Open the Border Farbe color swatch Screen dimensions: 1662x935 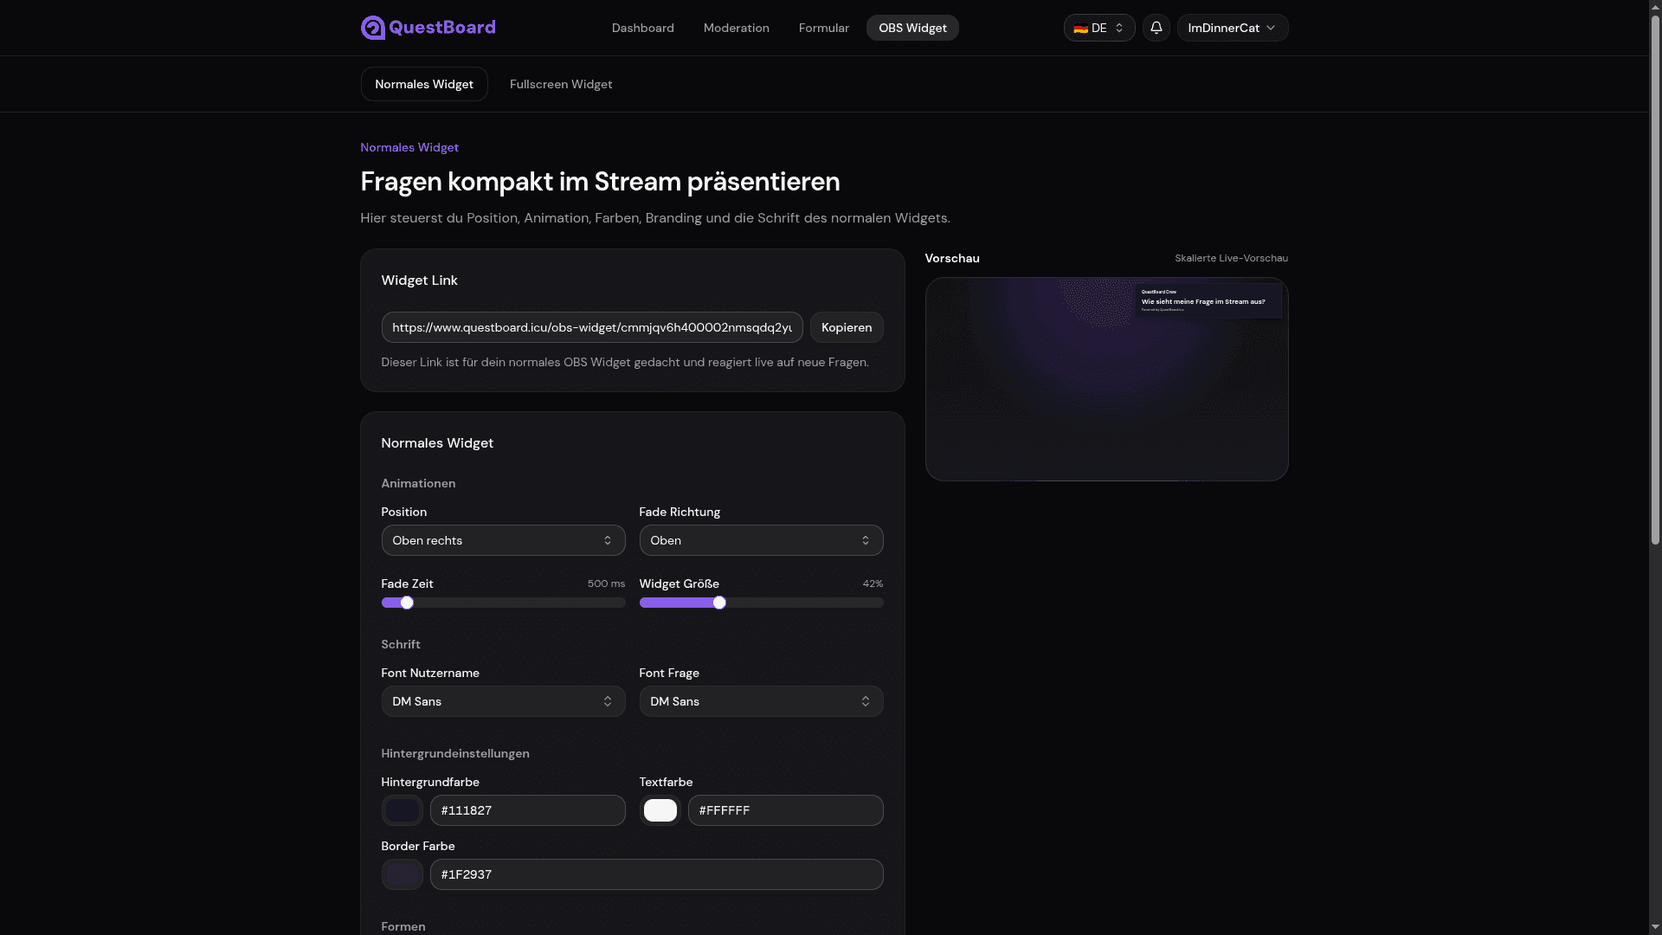pyautogui.click(x=402, y=874)
